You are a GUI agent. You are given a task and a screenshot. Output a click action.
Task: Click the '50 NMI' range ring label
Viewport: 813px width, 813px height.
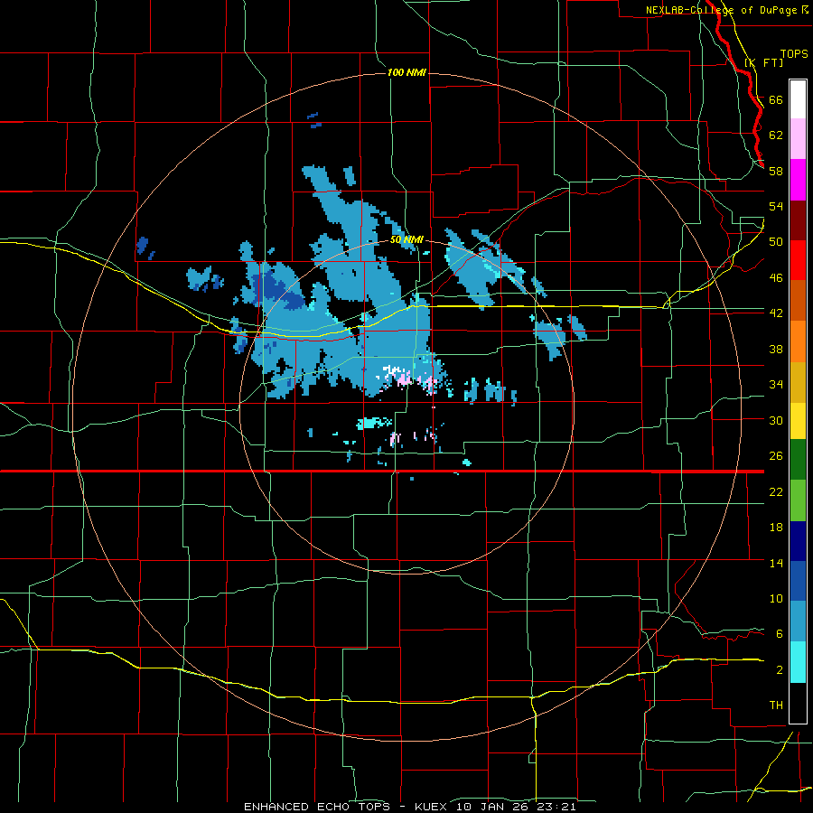tap(407, 239)
